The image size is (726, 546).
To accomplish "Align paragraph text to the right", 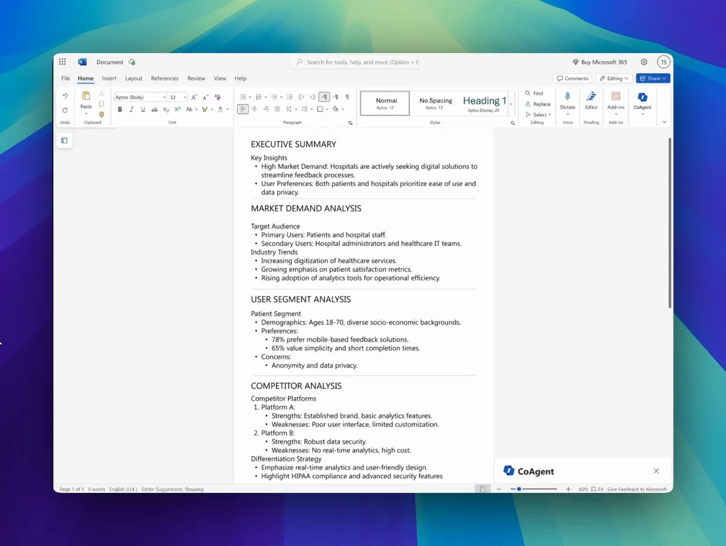I will point(266,109).
